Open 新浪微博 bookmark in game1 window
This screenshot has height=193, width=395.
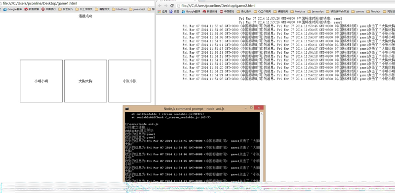32,9
